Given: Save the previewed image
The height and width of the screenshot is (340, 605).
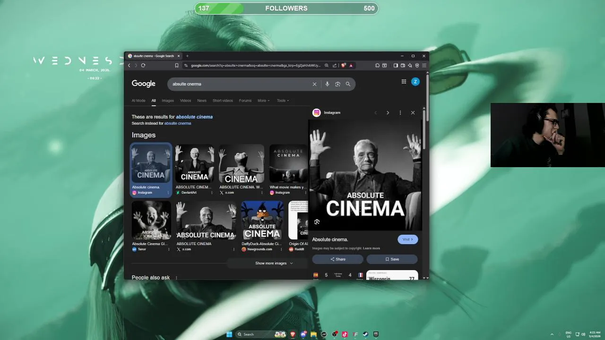Looking at the screenshot, I should pyautogui.click(x=392, y=259).
